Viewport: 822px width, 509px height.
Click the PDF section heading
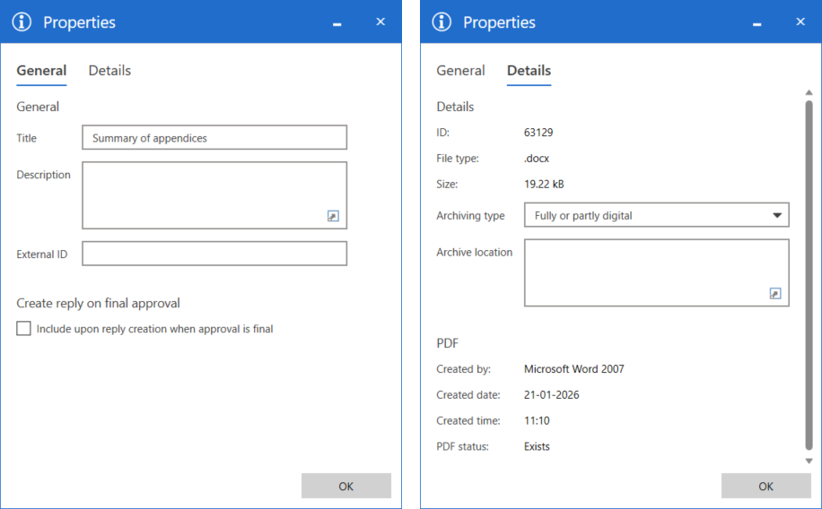point(447,343)
